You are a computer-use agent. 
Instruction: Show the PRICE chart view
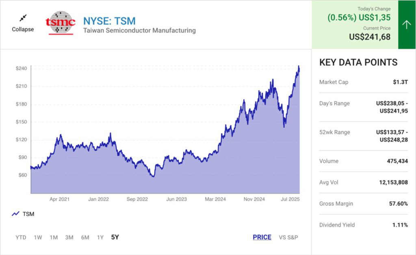click(x=262, y=237)
